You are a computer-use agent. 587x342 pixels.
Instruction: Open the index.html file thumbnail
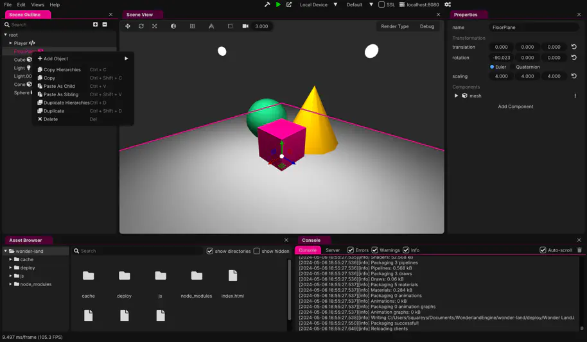pos(232,276)
